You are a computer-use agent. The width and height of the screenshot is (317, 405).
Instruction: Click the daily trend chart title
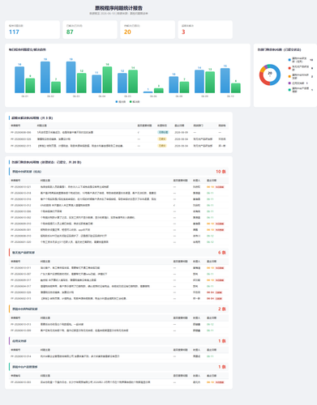click(28, 49)
